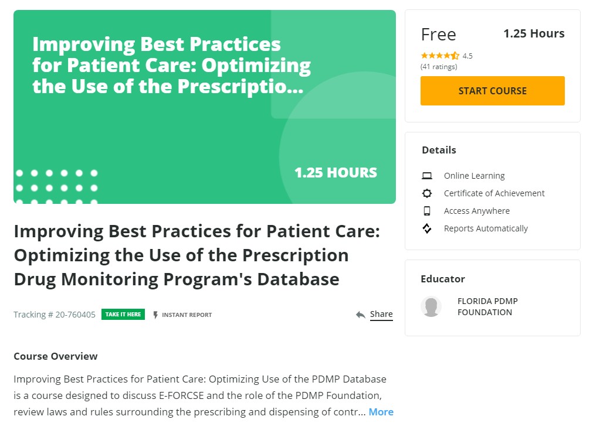The width and height of the screenshot is (593, 430).
Task: Open the Florida PDMP Foundation educator
Action: (487, 306)
